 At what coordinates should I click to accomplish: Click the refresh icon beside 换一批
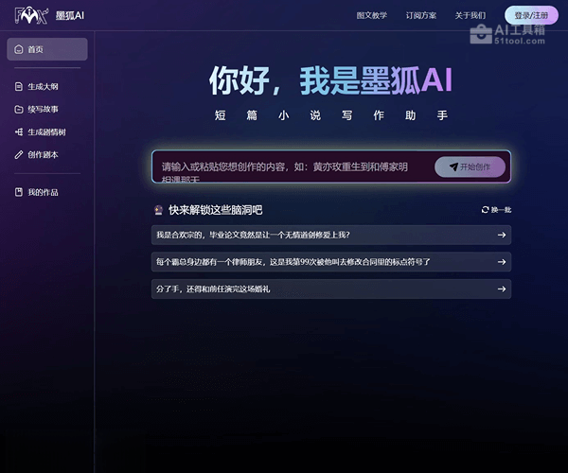coord(485,210)
